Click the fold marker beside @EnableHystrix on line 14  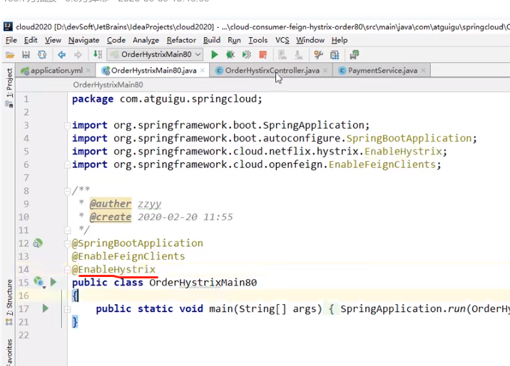(67, 270)
